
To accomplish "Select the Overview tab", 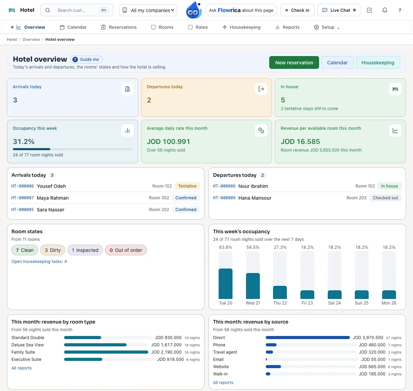I will click(31, 27).
